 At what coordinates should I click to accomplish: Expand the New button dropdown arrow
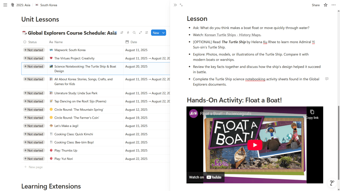pos(163,32)
